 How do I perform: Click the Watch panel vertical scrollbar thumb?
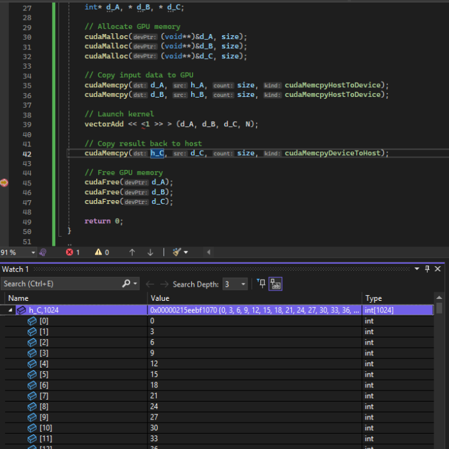pos(439,308)
